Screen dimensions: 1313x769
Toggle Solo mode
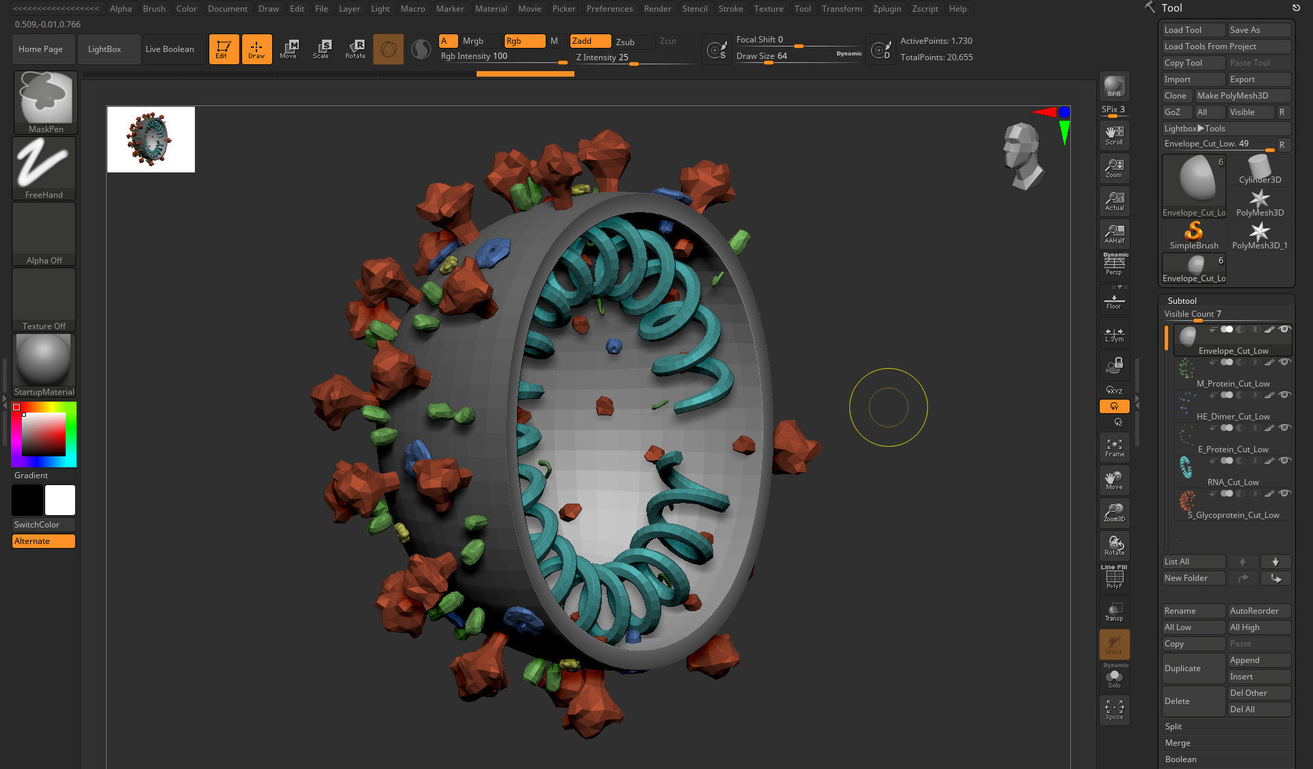point(1114,677)
